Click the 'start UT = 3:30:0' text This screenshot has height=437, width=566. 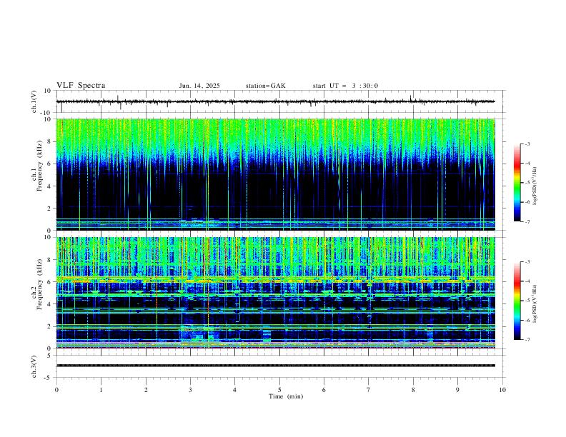pos(345,86)
